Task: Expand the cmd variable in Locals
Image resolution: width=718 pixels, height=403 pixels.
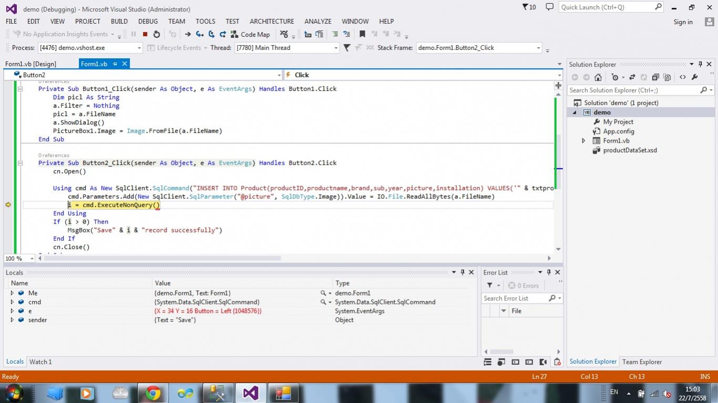Action: pos(12,302)
